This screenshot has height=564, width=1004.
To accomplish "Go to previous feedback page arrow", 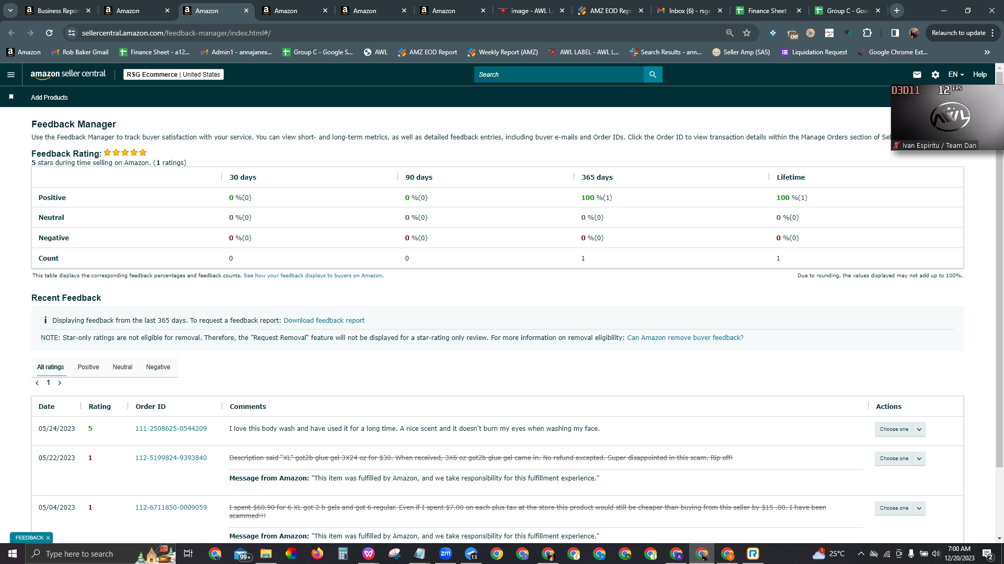I will click(x=37, y=383).
